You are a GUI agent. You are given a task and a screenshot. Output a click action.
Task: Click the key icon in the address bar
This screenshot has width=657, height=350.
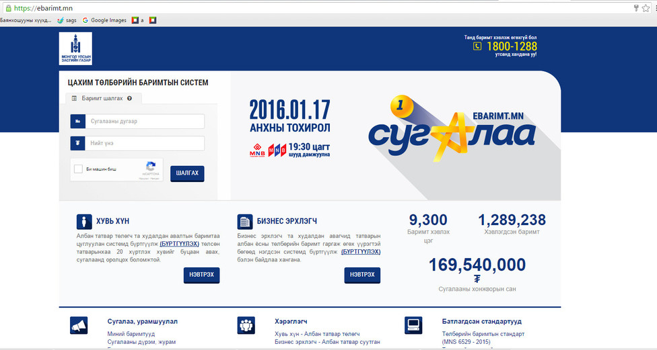(635, 8)
